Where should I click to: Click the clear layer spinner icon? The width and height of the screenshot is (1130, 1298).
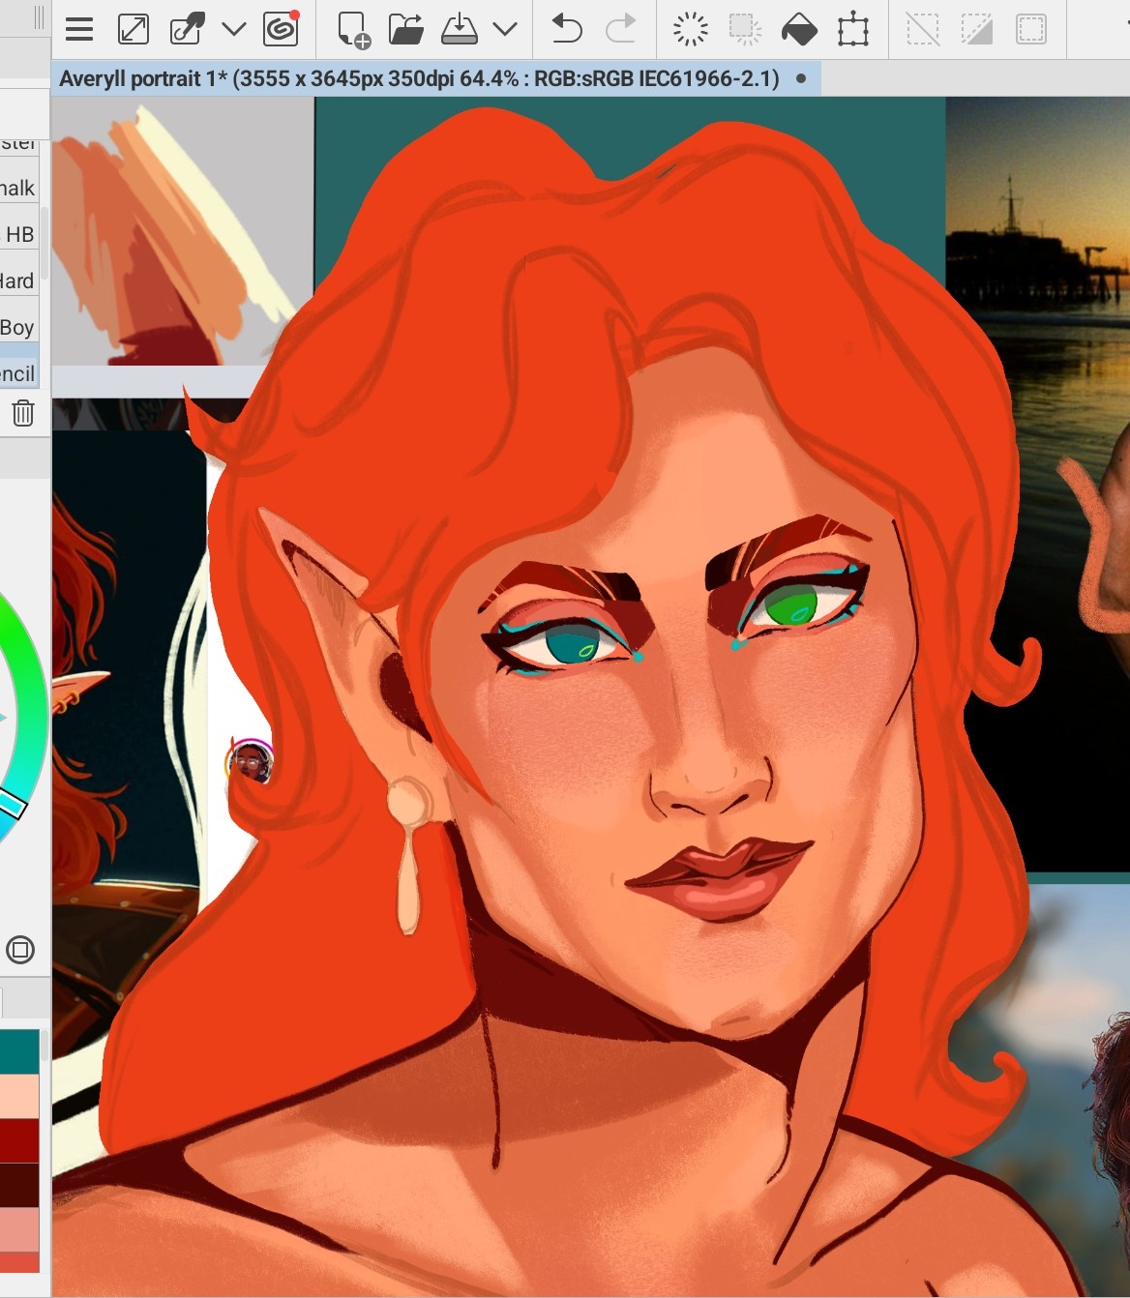pyautogui.click(x=690, y=30)
